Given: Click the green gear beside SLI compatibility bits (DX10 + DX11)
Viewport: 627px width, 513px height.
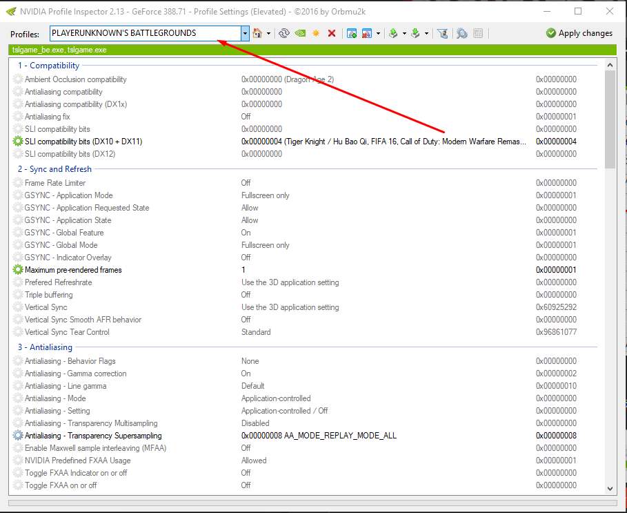Looking at the screenshot, I should pos(18,142).
